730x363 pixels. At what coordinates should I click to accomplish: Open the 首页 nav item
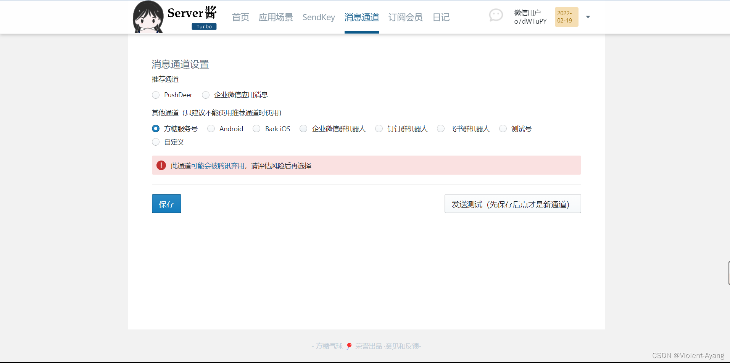tap(240, 17)
